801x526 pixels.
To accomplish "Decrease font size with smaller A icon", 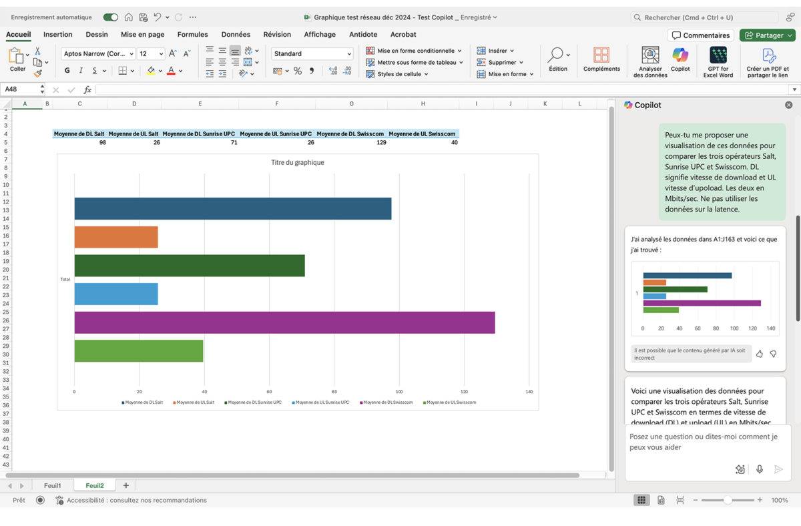I will [187, 53].
